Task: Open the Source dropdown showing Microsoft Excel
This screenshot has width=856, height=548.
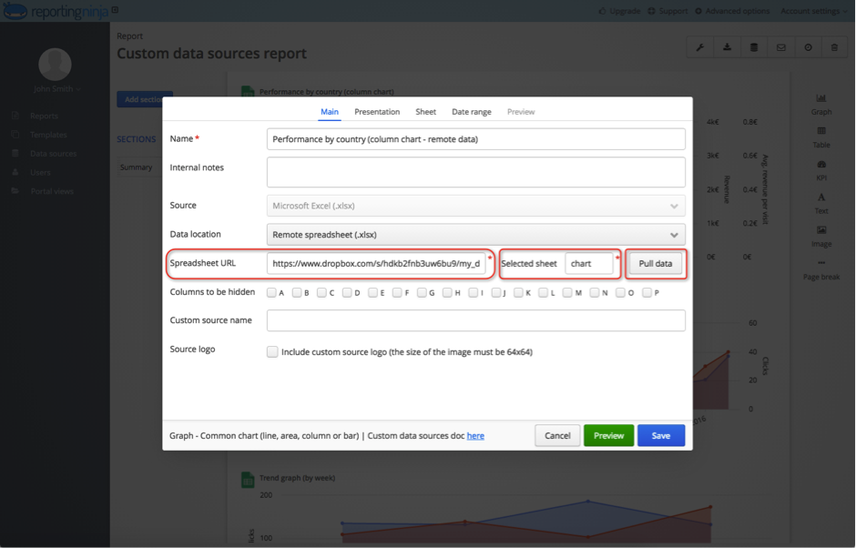Action: click(x=474, y=205)
